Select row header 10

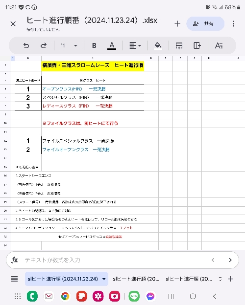click(5, 123)
